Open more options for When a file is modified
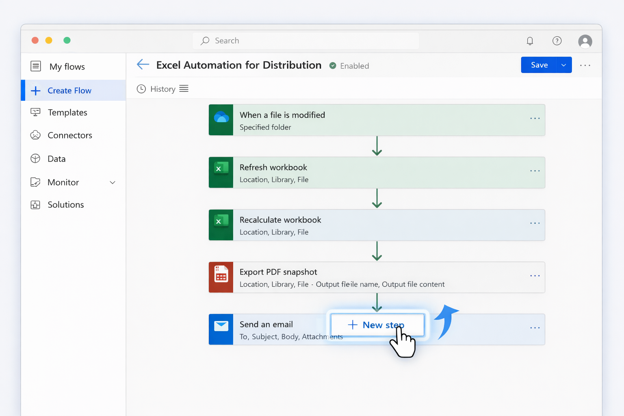The height and width of the screenshot is (416, 624). [x=535, y=118]
